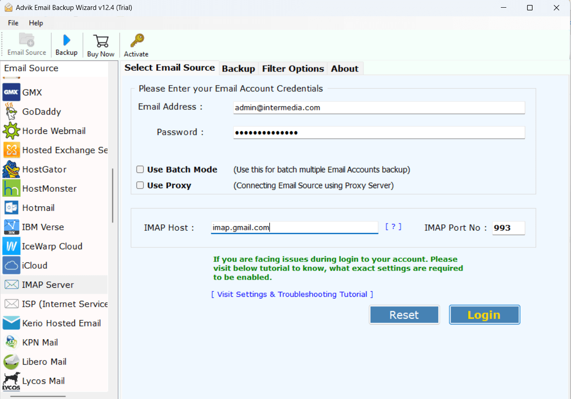This screenshot has height=399, width=571.
Task: Click the Password input field
Action: [379, 133]
